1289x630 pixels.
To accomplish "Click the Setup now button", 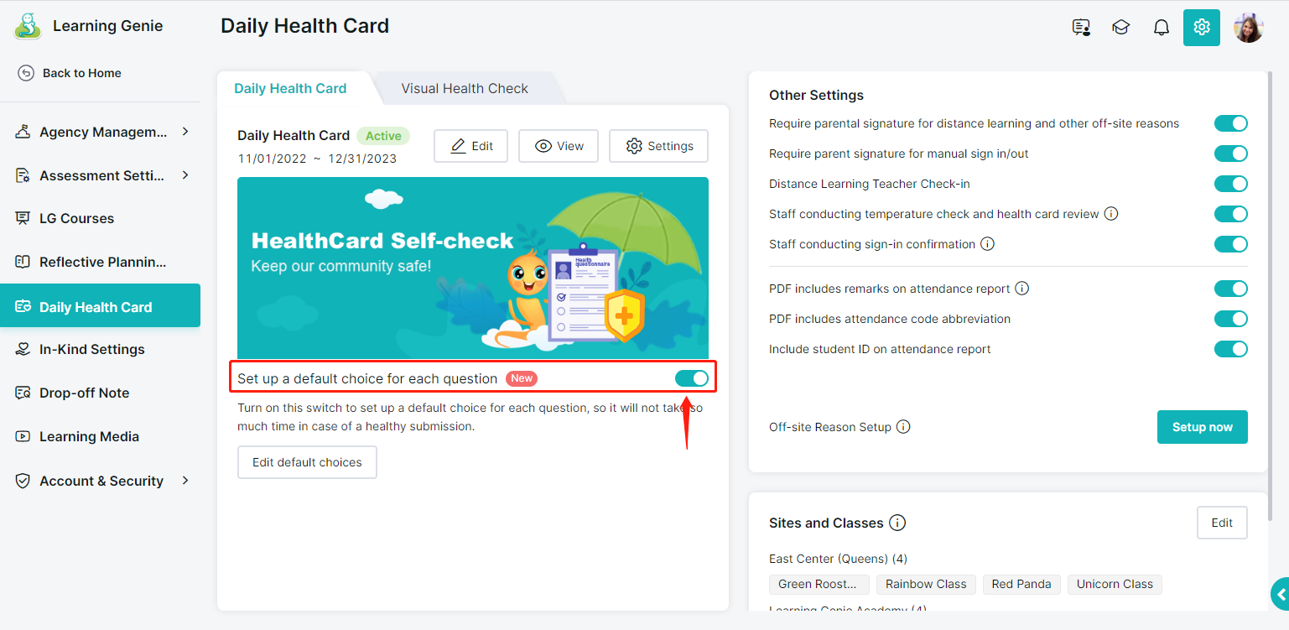I will click(x=1203, y=427).
